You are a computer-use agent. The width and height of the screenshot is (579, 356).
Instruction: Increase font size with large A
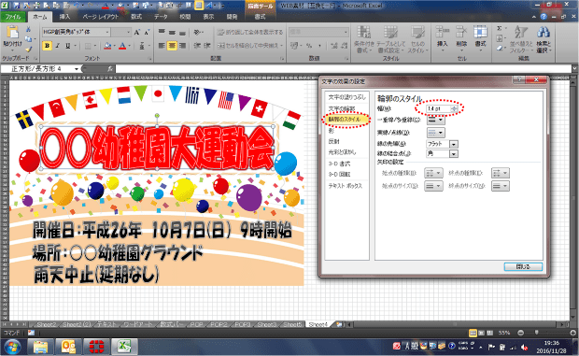(137, 33)
